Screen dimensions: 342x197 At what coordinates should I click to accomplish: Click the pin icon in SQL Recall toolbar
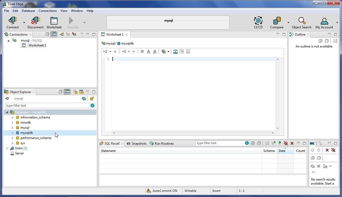(280, 143)
